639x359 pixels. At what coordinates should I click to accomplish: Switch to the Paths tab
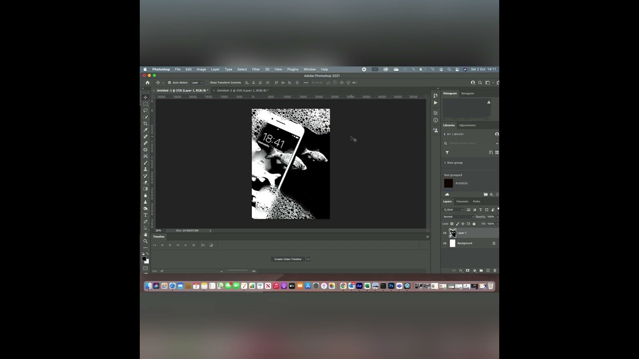click(x=477, y=201)
